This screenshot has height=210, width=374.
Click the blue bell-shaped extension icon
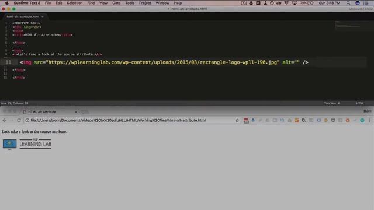253,120
